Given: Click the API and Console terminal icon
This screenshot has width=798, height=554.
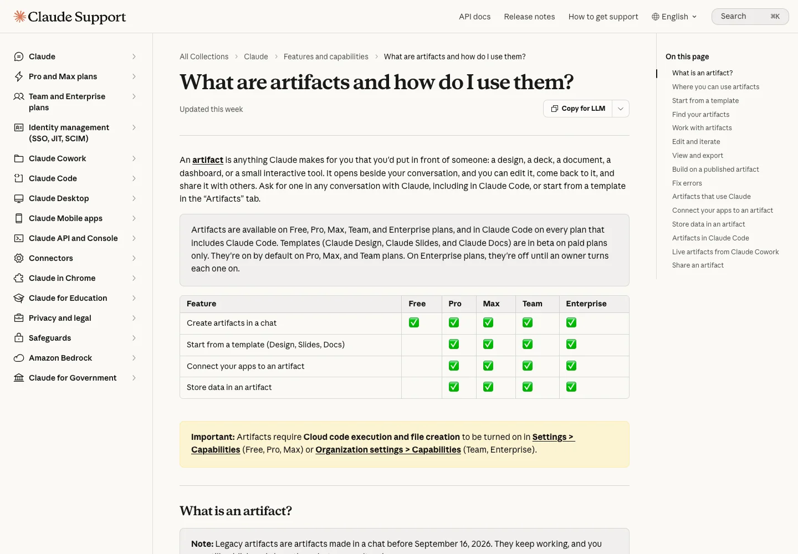Looking at the screenshot, I should 19,238.
